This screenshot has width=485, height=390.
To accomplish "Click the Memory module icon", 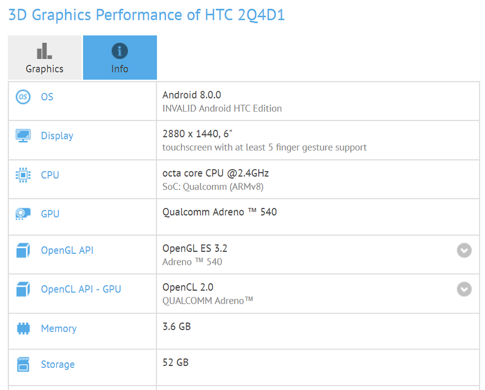I will (23, 328).
